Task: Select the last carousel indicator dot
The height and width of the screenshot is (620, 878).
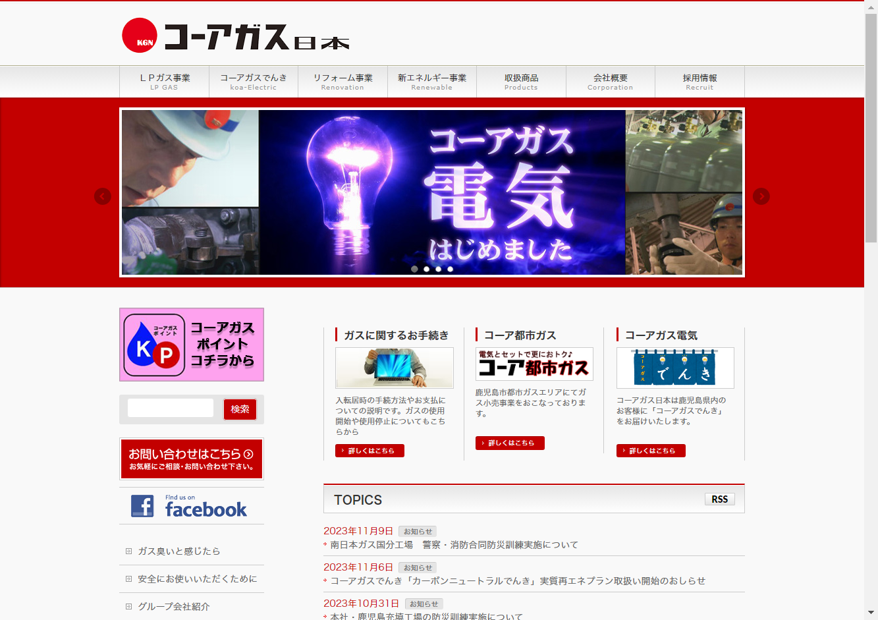Action: [x=451, y=269]
